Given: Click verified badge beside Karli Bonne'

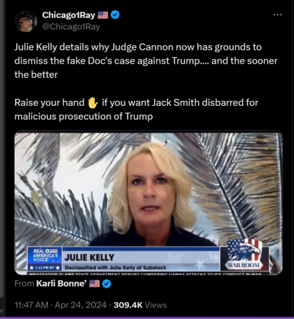Looking at the screenshot, I should coord(107,284).
